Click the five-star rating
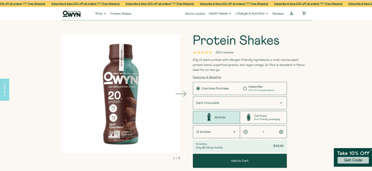 (203, 52)
